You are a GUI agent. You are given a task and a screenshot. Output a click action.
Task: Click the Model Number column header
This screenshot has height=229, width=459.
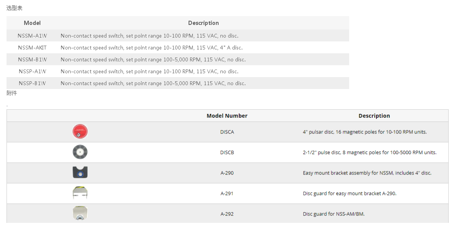point(227,116)
